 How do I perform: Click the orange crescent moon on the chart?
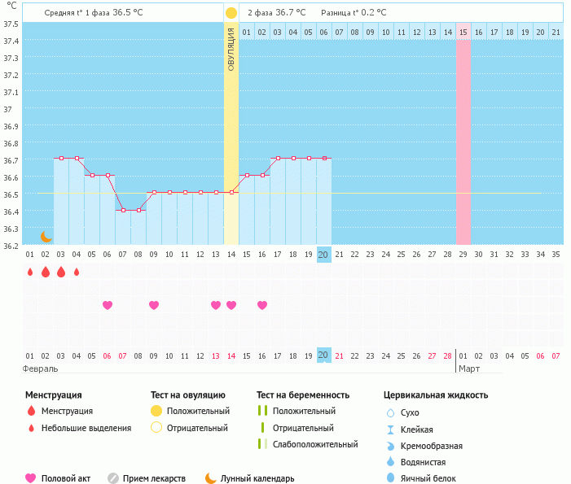coord(46,236)
